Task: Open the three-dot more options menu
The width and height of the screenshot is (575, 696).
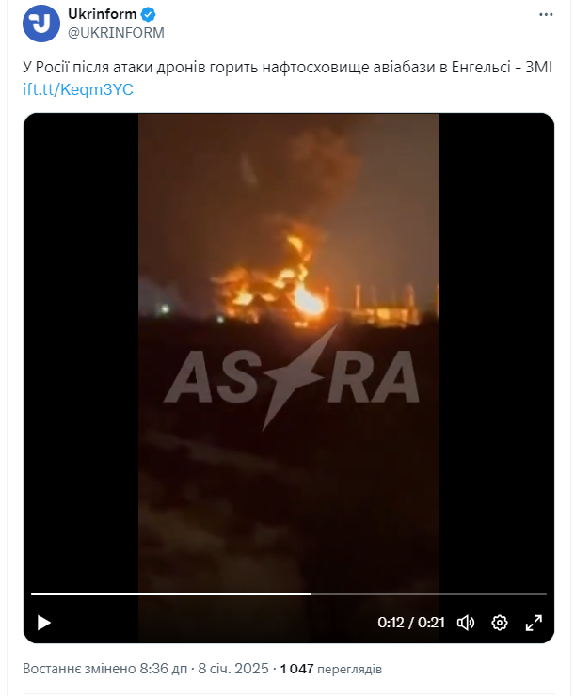Action: 546,15
